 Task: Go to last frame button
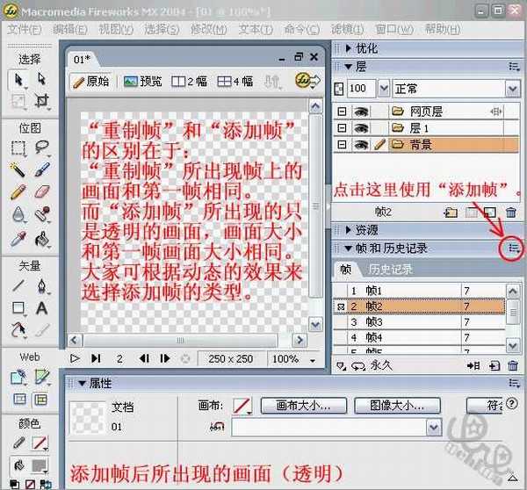[96, 358]
